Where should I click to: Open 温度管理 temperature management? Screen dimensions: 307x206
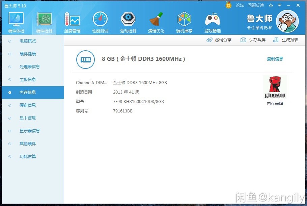(x=72, y=22)
